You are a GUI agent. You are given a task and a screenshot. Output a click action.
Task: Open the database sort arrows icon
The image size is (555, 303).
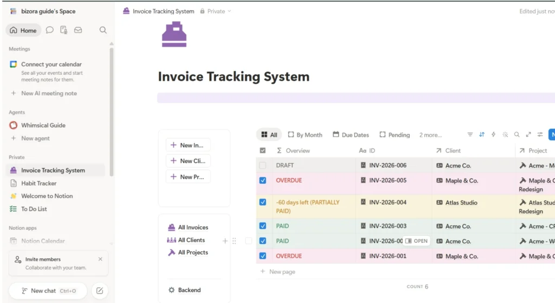pyautogui.click(x=482, y=134)
